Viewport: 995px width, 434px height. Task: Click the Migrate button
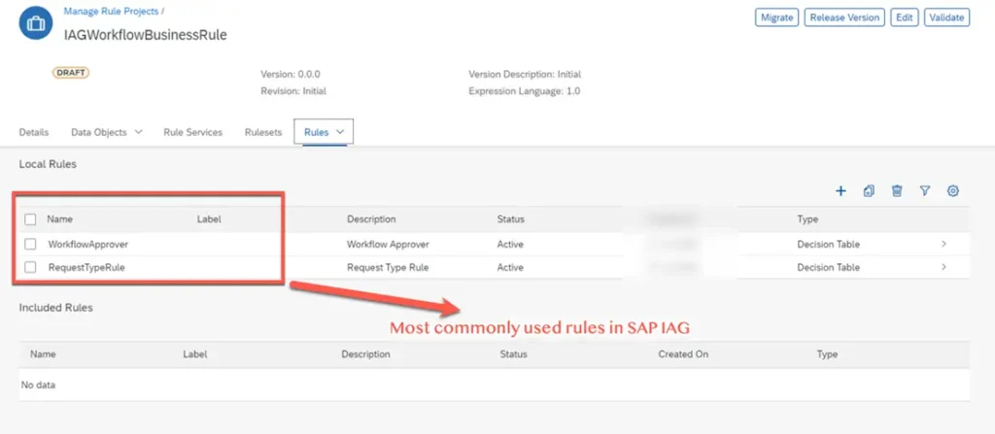[x=776, y=17]
